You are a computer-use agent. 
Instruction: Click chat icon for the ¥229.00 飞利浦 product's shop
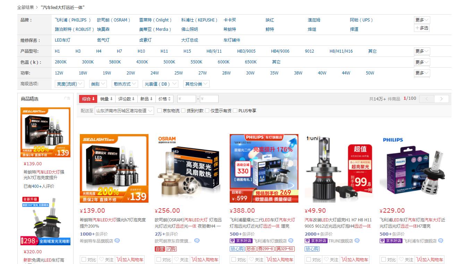(441, 241)
